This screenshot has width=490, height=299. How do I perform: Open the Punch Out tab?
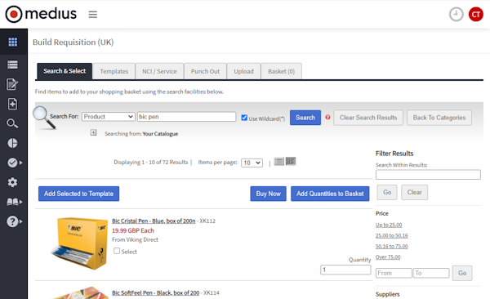pyautogui.click(x=205, y=71)
